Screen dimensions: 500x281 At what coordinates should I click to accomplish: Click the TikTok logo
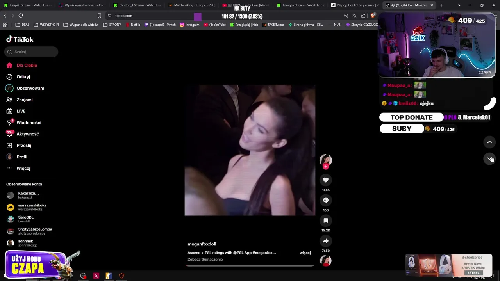[x=20, y=39]
